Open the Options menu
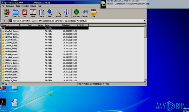The width and height of the screenshot is (189, 112). 33,6
